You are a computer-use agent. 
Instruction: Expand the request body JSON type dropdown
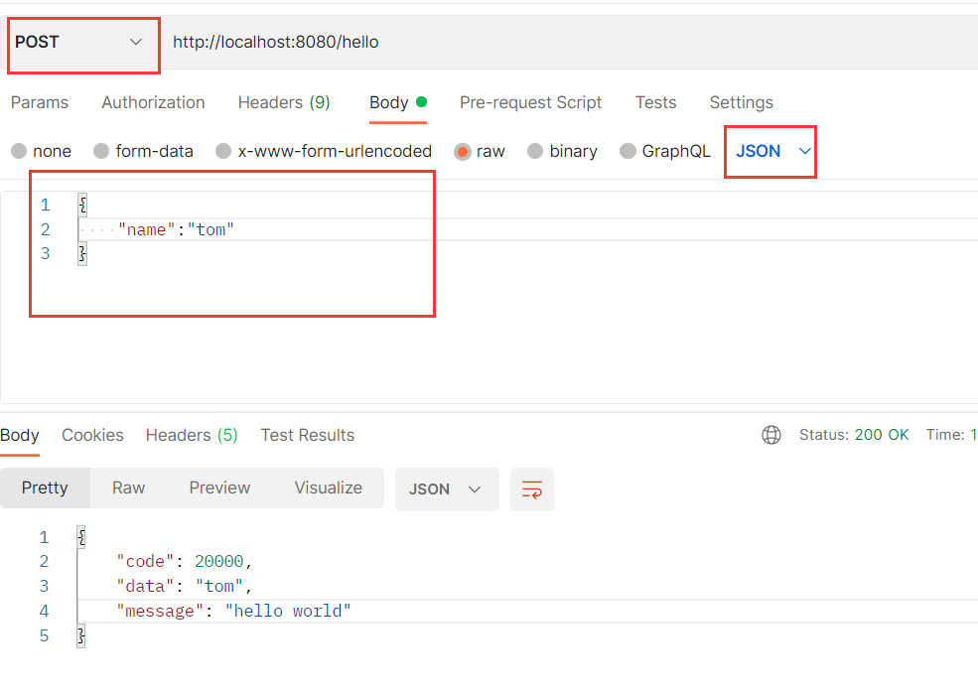[772, 152]
